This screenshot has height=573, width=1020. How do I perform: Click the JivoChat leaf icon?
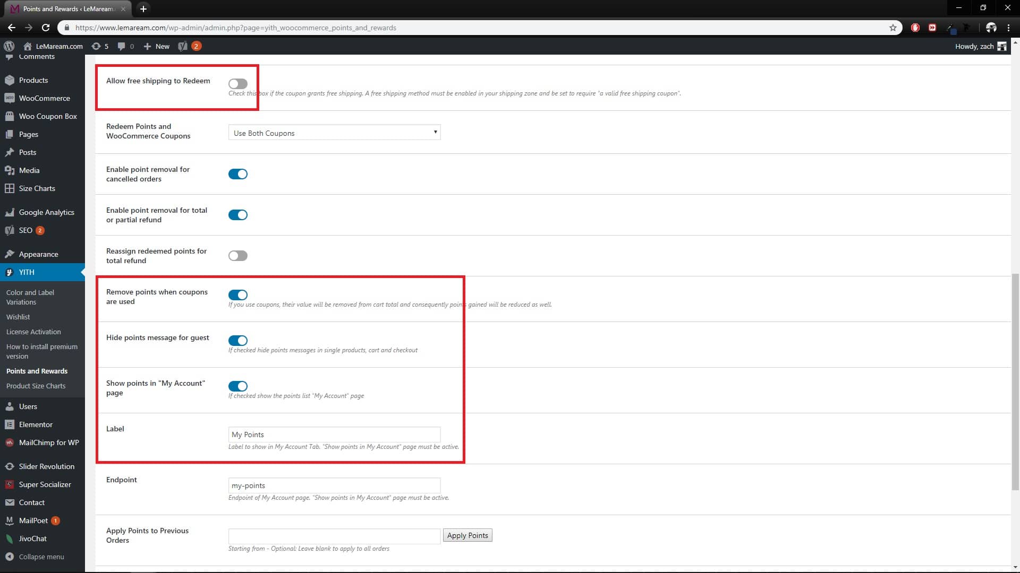coord(10,539)
